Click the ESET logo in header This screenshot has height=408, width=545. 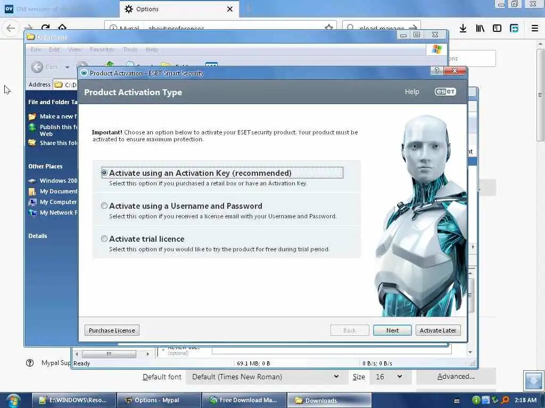(x=445, y=91)
